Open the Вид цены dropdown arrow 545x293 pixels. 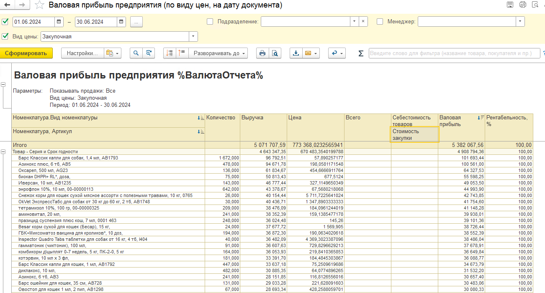pos(193,36)
